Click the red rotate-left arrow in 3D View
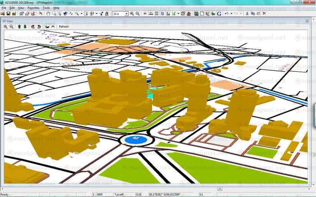This screenshot has height=197, width=316. pos(33,27)
